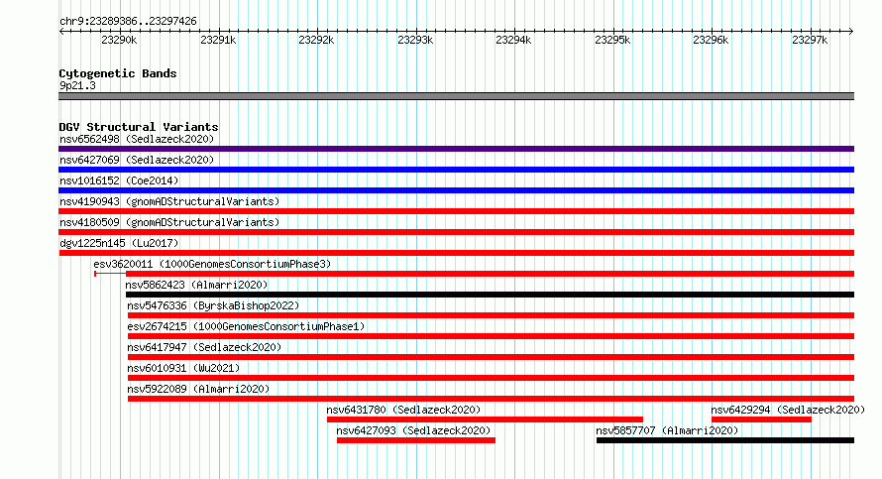Click the red nsv6431780 variant bar
Viewport: 882px width, 479px height.
[x=485, y=419]
